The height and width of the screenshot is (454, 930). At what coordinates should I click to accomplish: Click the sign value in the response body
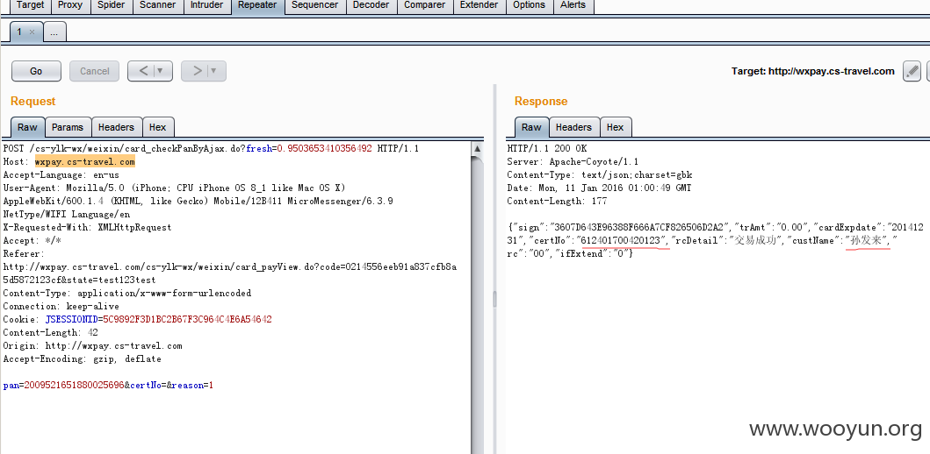point(638,227)
